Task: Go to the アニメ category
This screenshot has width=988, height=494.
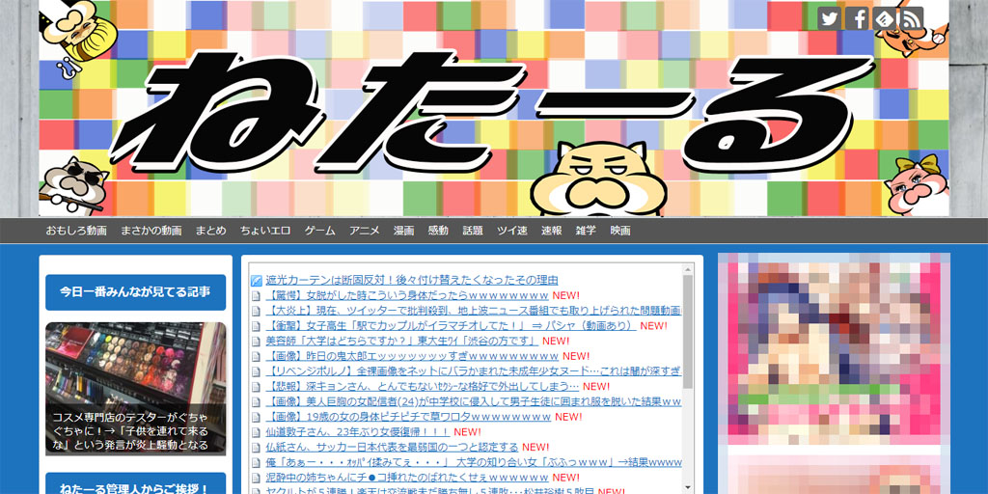Action: pyautogui.click(x=364, y=231)
